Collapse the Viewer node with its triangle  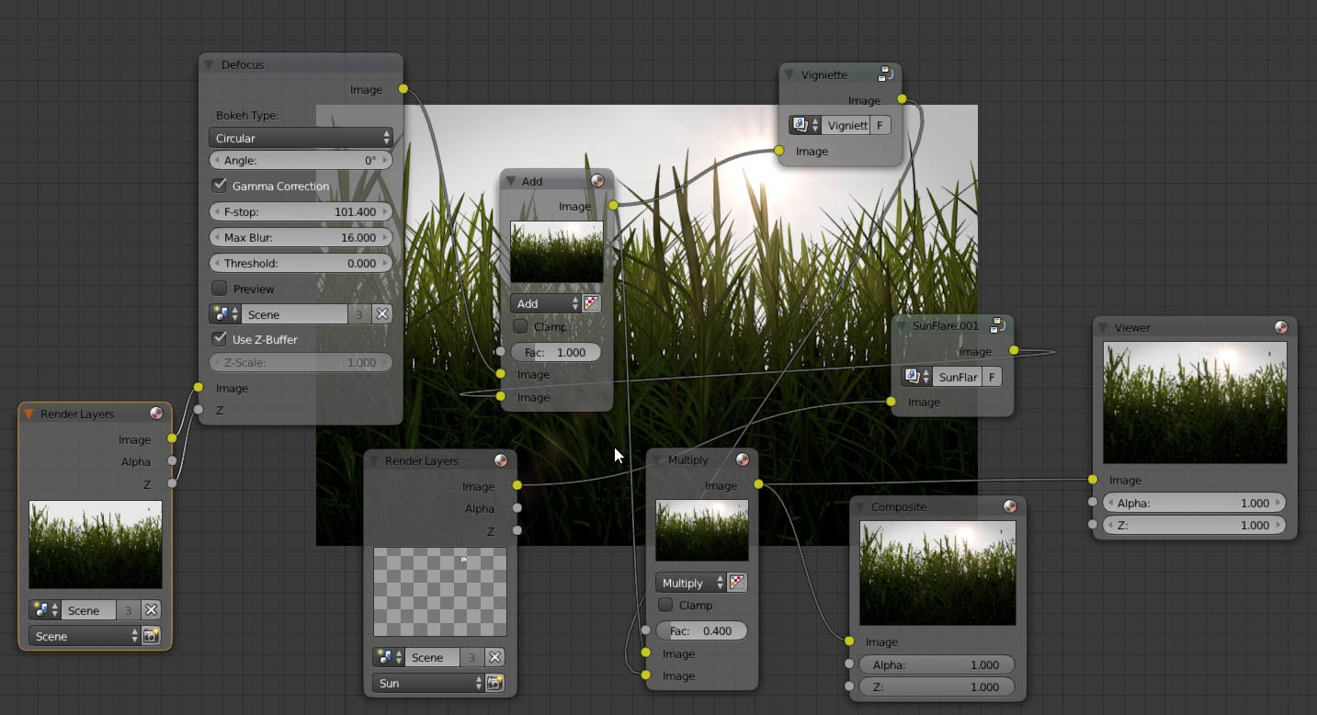click(1104, 327)
